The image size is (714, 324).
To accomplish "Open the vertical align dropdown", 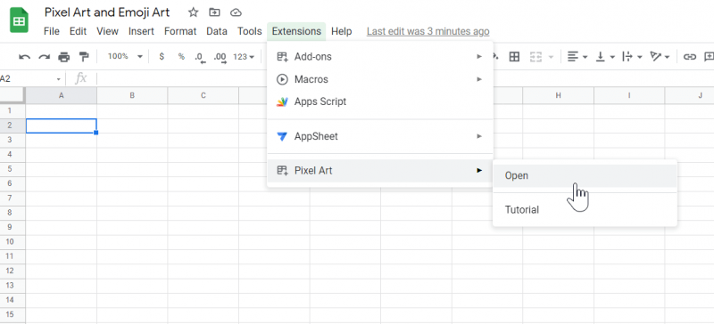I will [x=605, y=57].
